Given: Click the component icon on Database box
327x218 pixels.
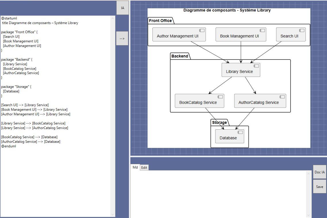Looking at the screenshot, I should coord(240,132).
